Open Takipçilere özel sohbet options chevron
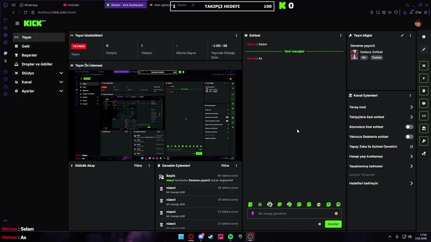Image resolution: width=431 pixels, height=242 pixels. [x=411, y=117]
